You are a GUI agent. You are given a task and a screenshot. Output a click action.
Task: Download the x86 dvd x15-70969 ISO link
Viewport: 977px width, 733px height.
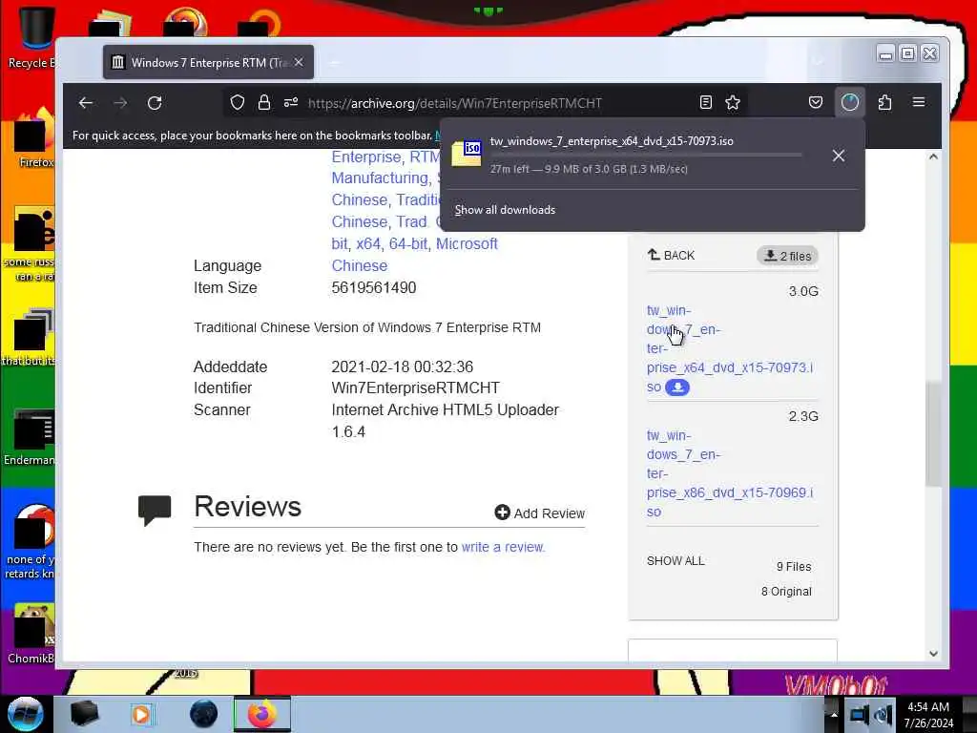point(729,473)
